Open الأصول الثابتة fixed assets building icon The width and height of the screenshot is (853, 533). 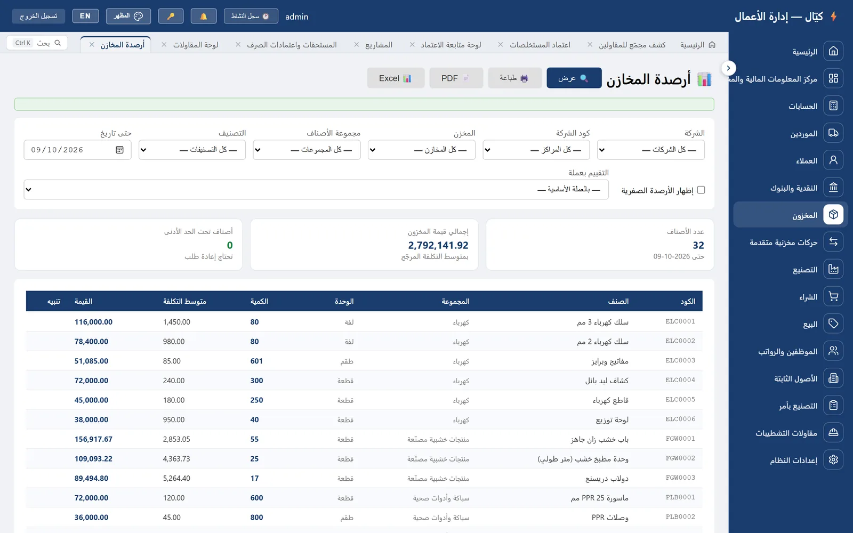(x=833, y=378)
